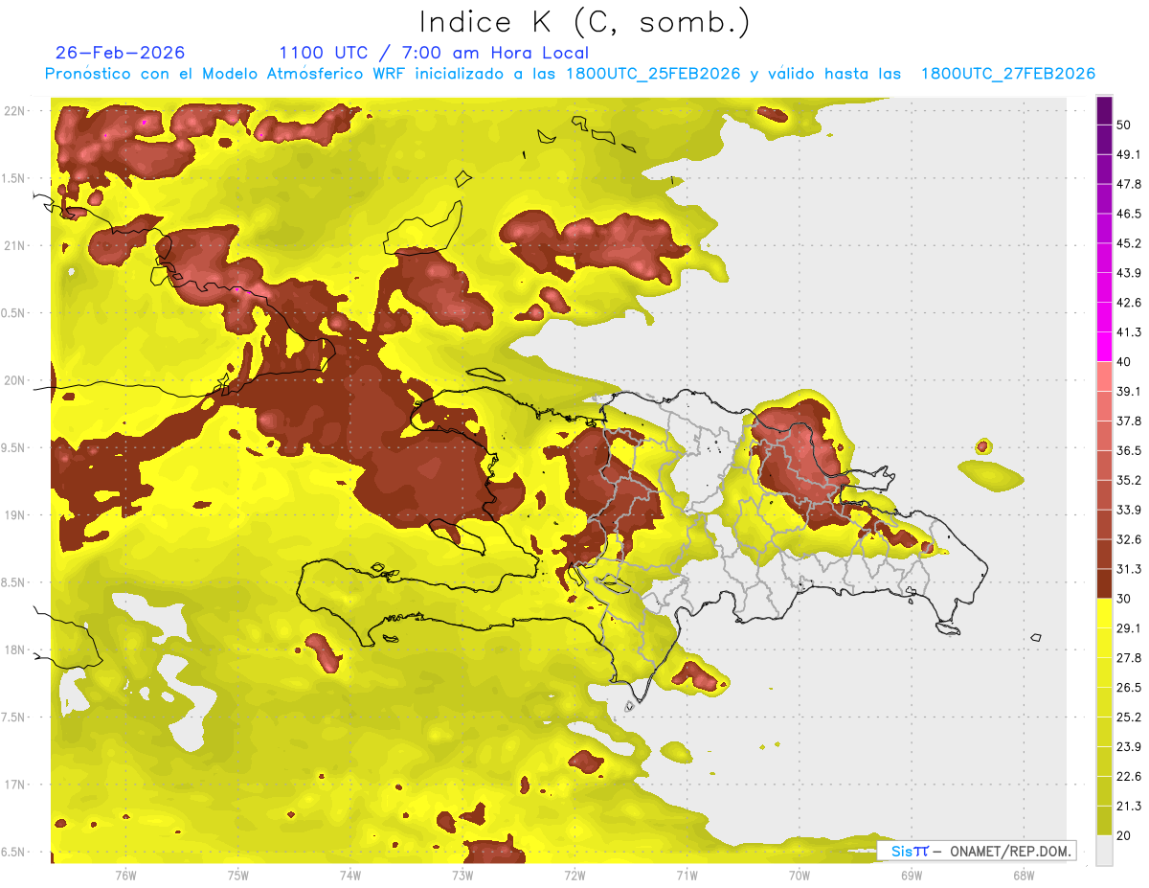Viewport: 1149px width, 888px height.
Task: Click the gray swatch below value 20
Action: coord(1104,851)
